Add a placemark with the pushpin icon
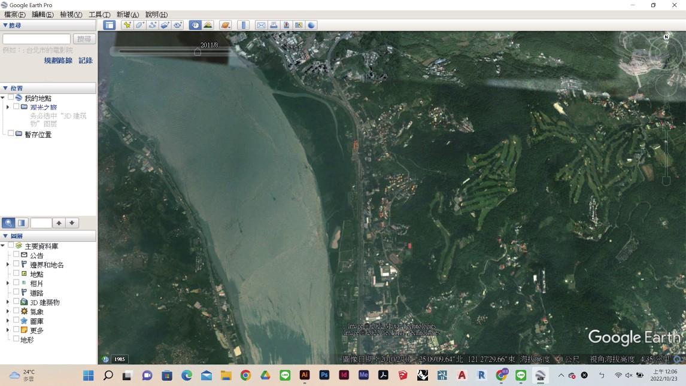 tap(128, 25)
